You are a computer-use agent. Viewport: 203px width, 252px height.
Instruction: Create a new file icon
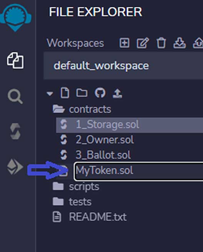(65, 93)
